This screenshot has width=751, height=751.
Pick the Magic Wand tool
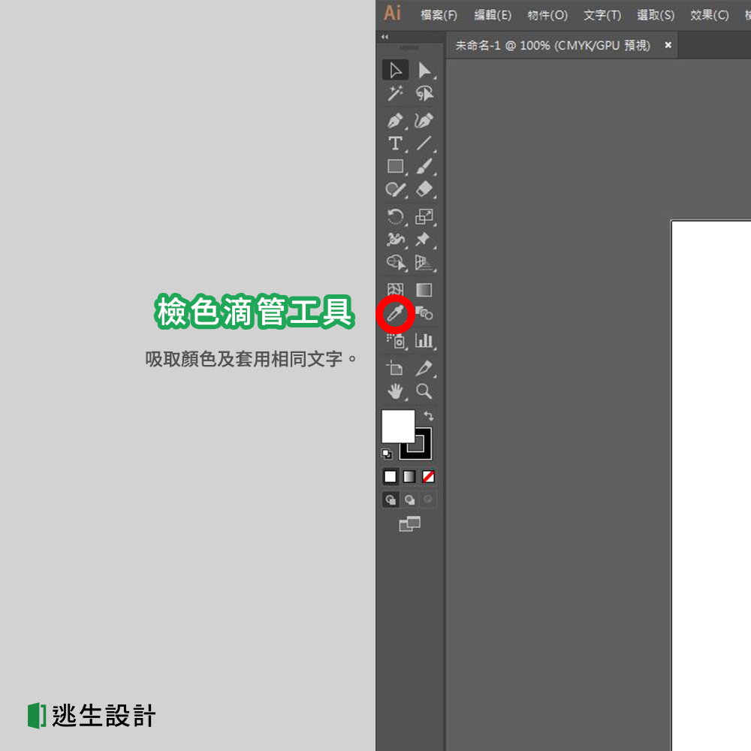(396, 94)
